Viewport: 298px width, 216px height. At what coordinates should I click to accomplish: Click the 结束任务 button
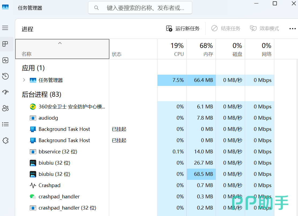(226, 28)
